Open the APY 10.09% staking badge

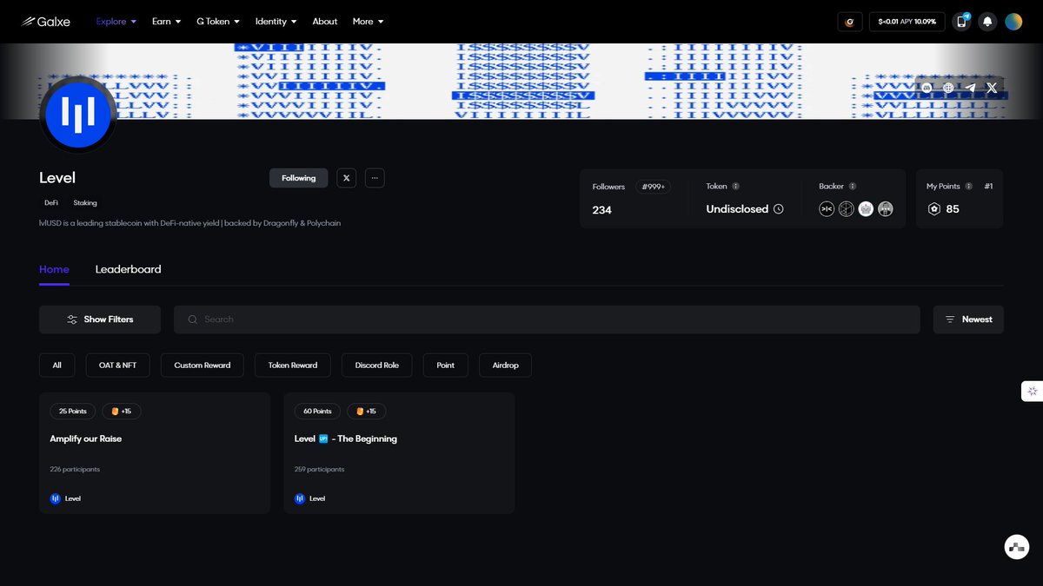[907, 22]
